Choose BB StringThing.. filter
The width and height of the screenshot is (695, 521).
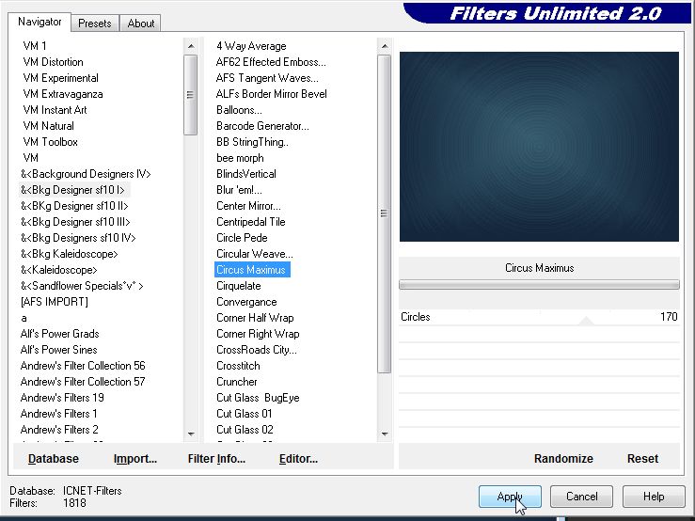(253, 142)
